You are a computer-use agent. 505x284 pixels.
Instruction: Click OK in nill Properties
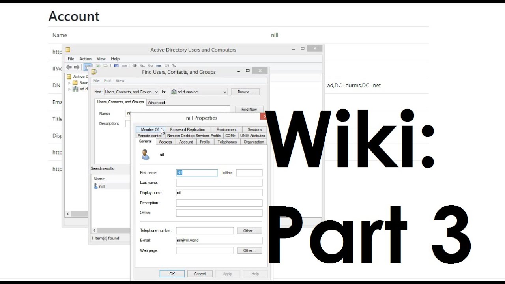tap(172, 274)
